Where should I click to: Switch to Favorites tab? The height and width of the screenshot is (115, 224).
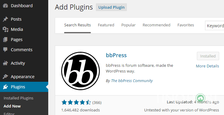(186, 25)
